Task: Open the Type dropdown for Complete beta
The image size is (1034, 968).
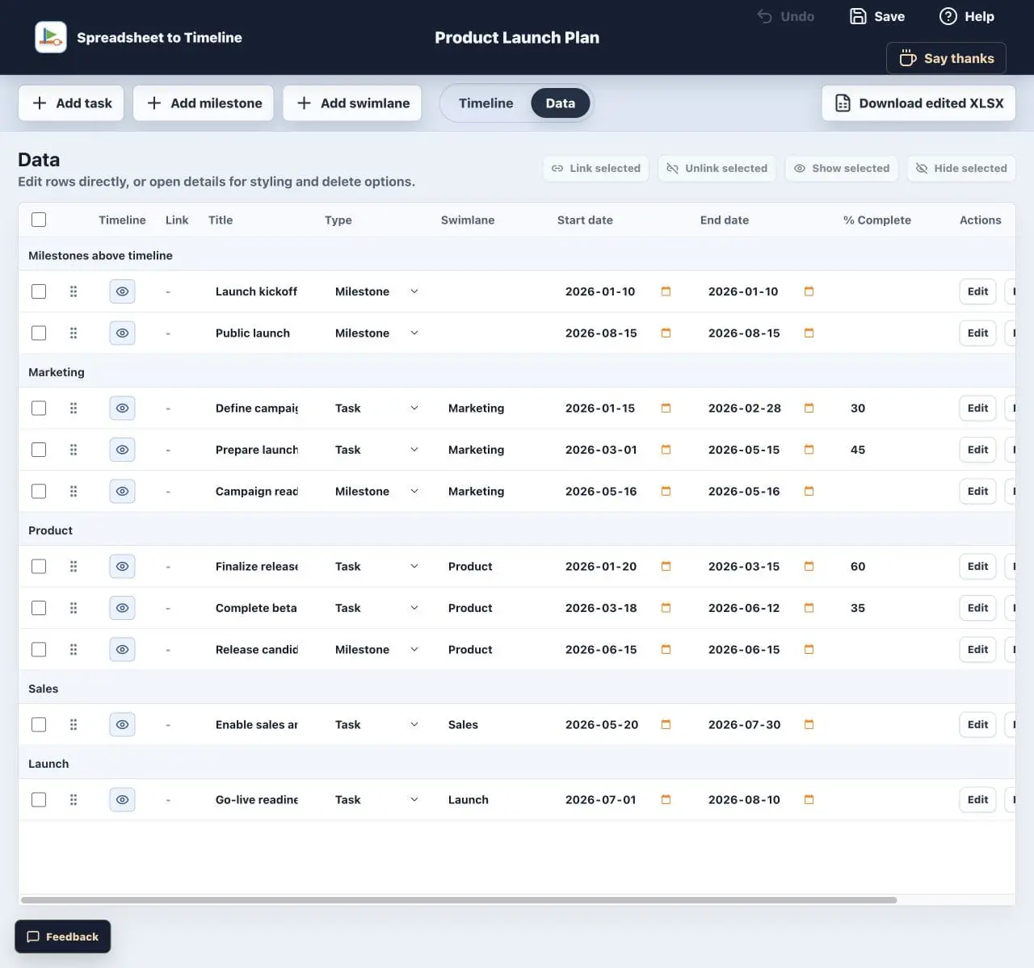Action: 377,608
